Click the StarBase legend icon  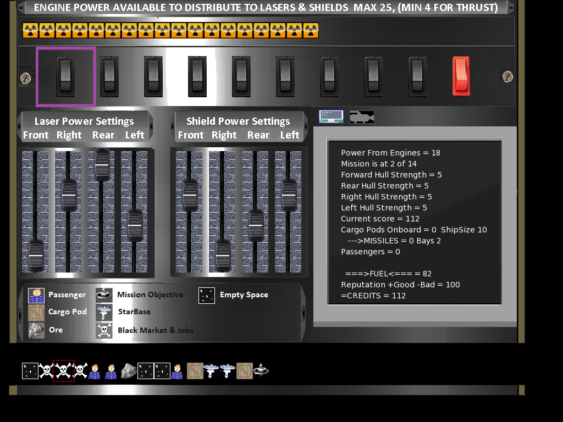tap(104, 312)
